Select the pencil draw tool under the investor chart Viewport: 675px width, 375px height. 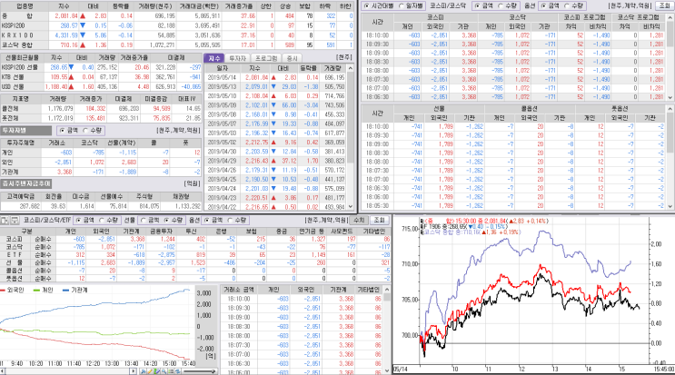point(150,371)
